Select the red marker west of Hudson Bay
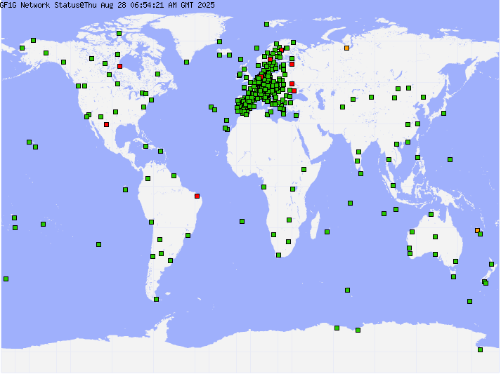Screen dimensions: 501x374 (x=120, y=67)
